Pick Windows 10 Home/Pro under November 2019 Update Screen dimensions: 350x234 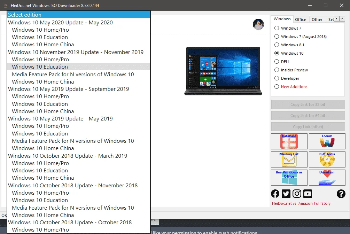(x=79, y=60)
